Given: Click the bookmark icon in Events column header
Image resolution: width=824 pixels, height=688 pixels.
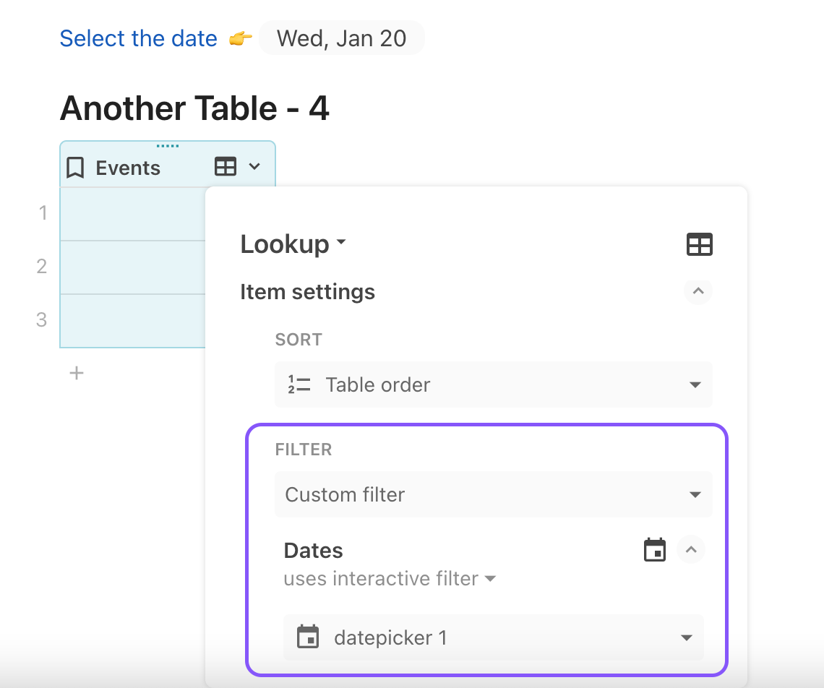Looking at the screenshot, I should [x=75, y=168].
